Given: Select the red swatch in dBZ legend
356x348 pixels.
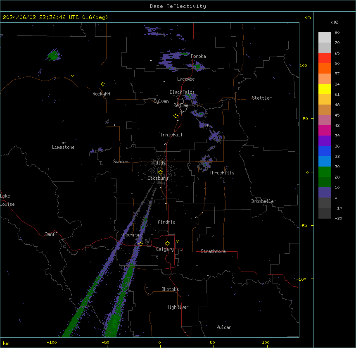Looking at the screenshot, I should [325, 58].
